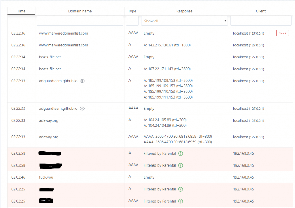
Task: Click the Block button for www.malwaredomainlist.com
Action: (x=282, y=33)
